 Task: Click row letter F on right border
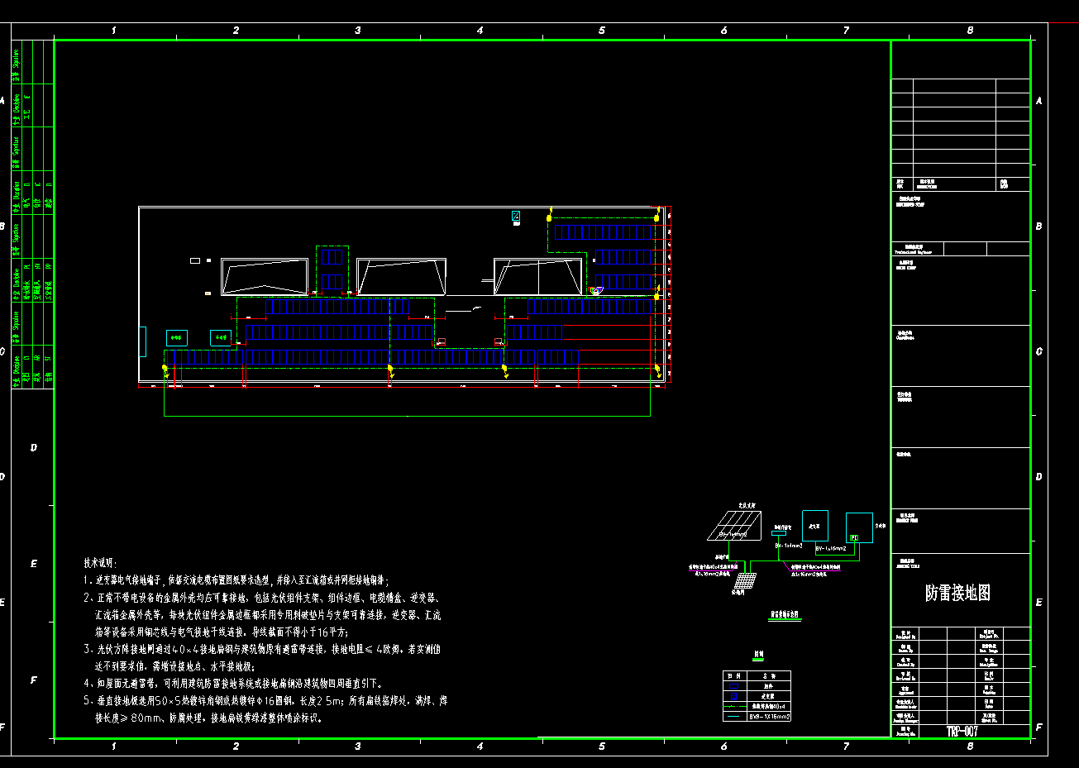tap(1039, 727)
